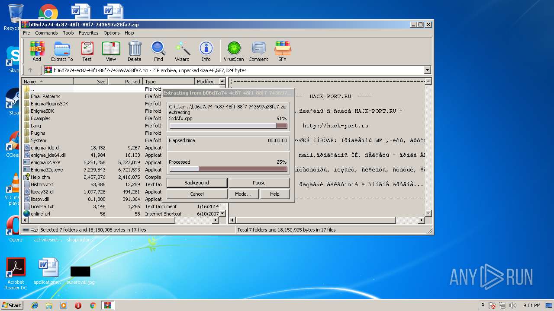Click the Mode... button
This screenshot has width=554, height=311.
[243, 194]
